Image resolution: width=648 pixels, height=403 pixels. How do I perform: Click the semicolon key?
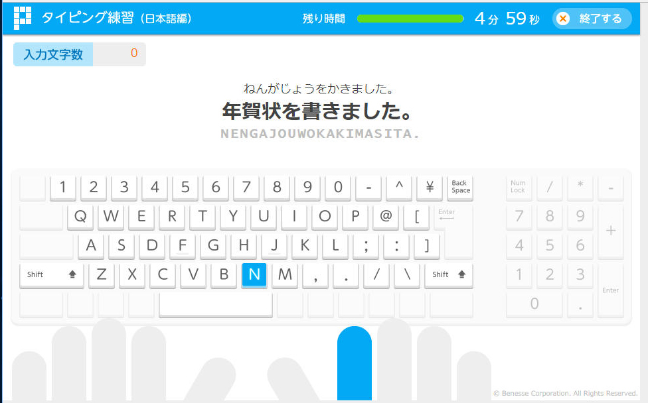pos(366,245)
